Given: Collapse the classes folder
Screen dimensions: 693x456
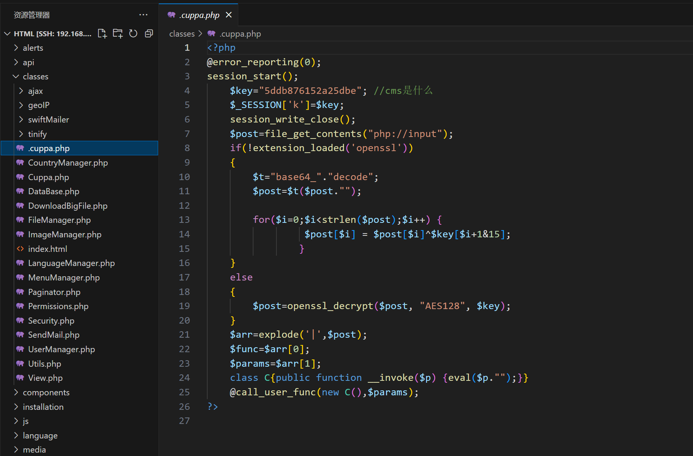Looking at the screenshot, I should point(16,76).
